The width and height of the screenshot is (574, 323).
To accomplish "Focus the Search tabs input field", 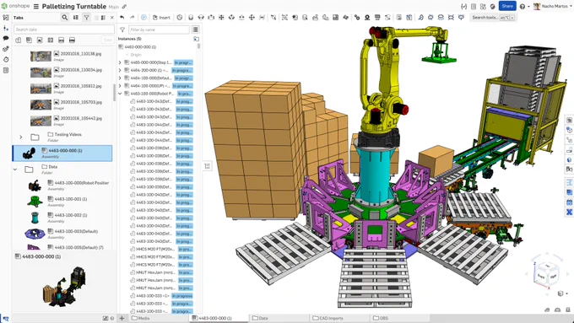I will pos(64,30).
